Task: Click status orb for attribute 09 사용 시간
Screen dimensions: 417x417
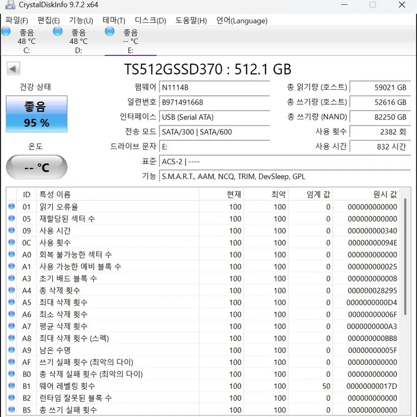Action: pyautogui.click(x=11, y=230)
